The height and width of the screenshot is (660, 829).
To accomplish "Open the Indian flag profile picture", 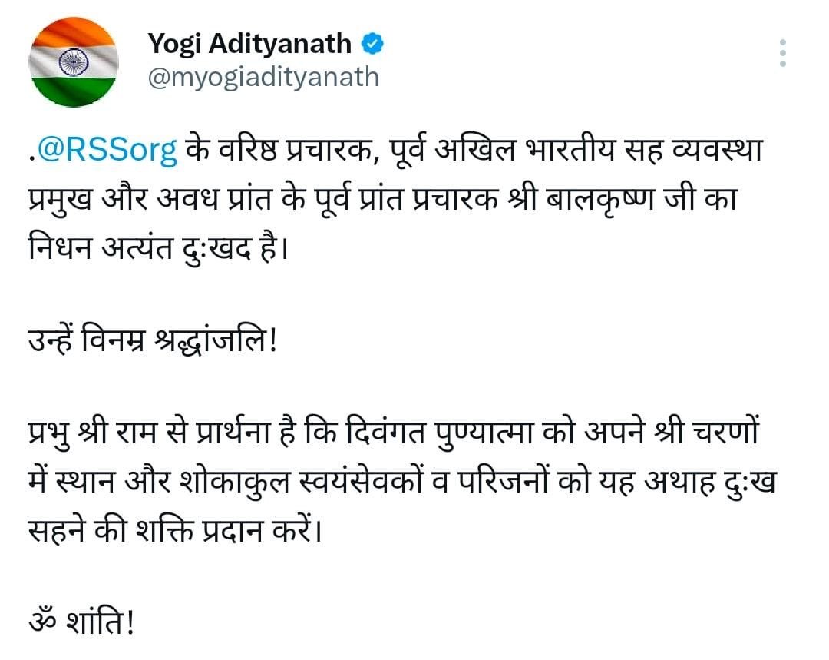I will point(74,61).
